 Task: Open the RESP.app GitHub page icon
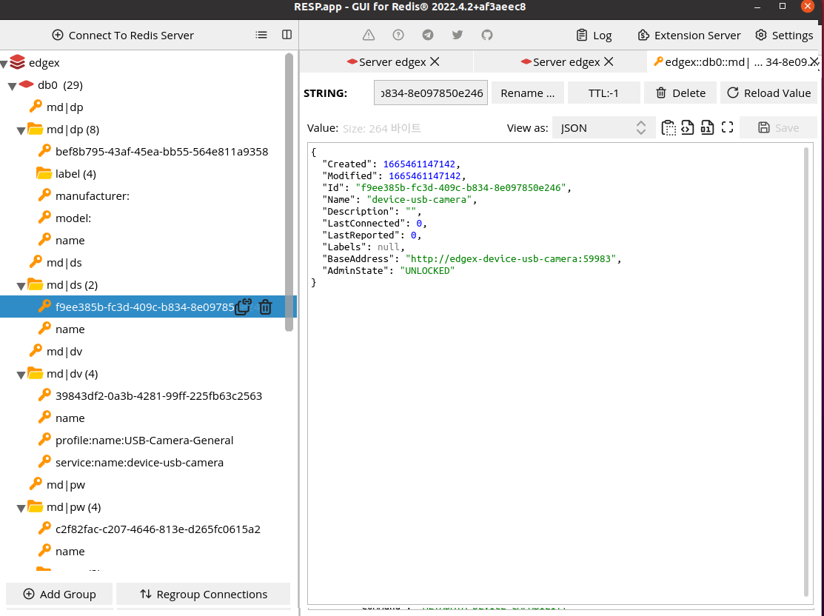487,34
